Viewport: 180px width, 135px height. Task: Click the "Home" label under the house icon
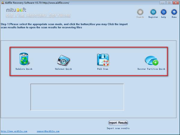(x=174, y=17)
